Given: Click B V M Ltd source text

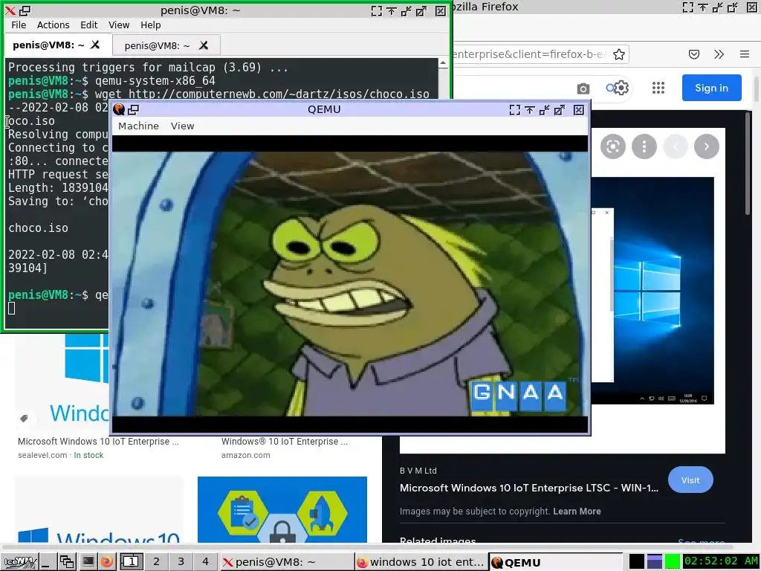Looking at the screenshot, I should point(418,471).
